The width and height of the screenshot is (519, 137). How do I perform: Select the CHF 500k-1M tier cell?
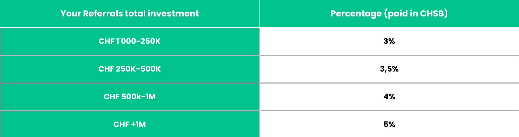(129, 97)
